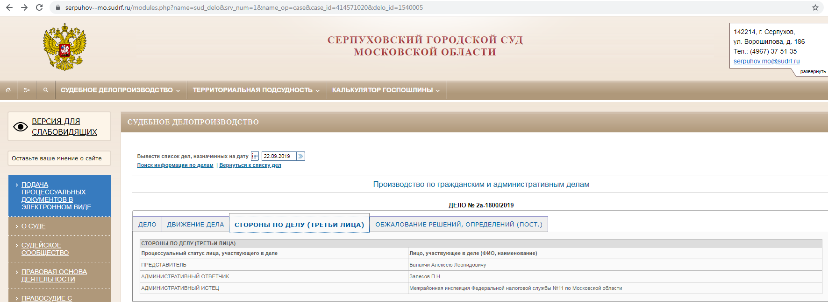Click the serpuhov.mo@sudrf.ru email link
Screen dimensions: 828x302
click(x=767, y=61)
